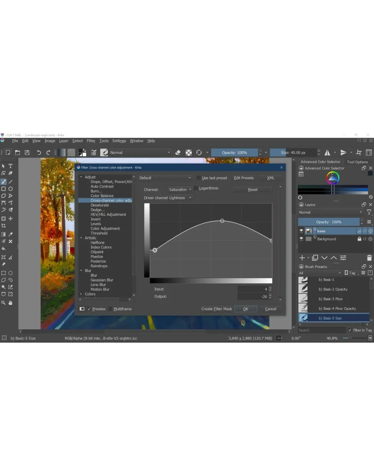Click the add new layer plus icon

click(302, 258)
